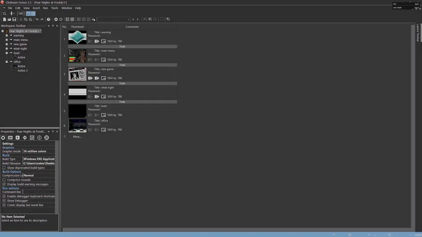Open help contents with question mark icon
Screen dimensions: 422x237
coord(48,19)
